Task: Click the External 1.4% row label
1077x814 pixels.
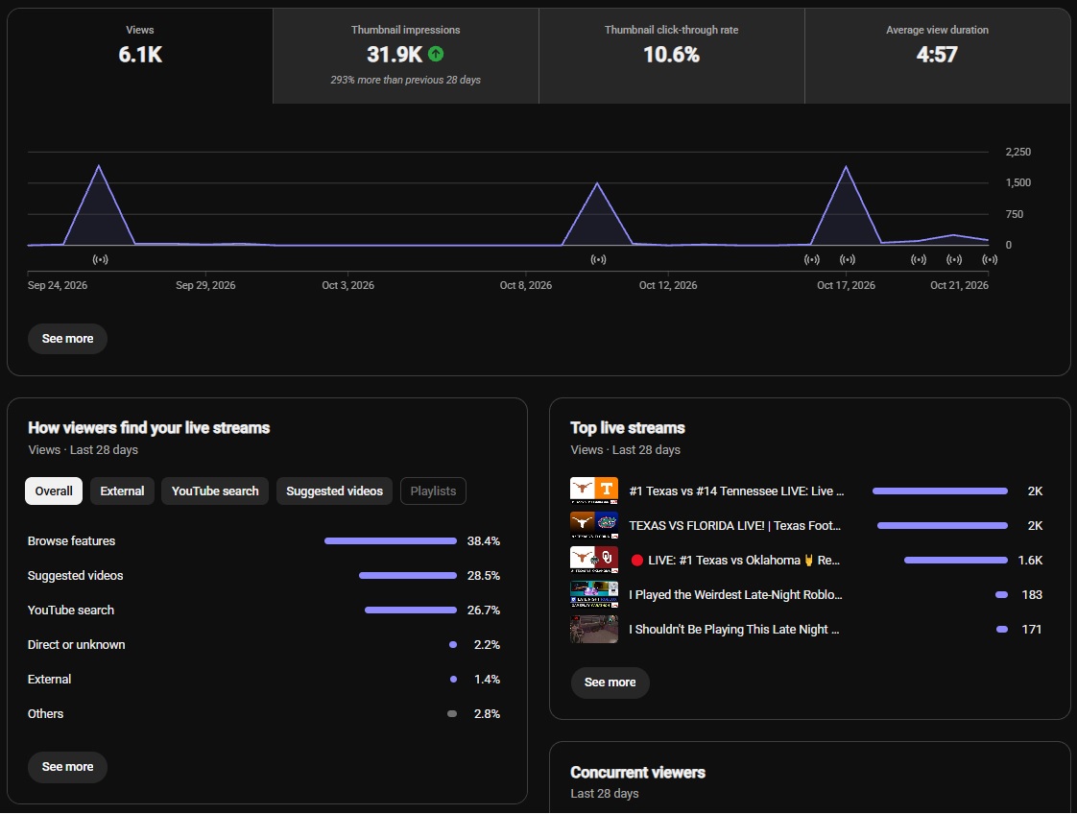Action: click(x=50, y=680)
